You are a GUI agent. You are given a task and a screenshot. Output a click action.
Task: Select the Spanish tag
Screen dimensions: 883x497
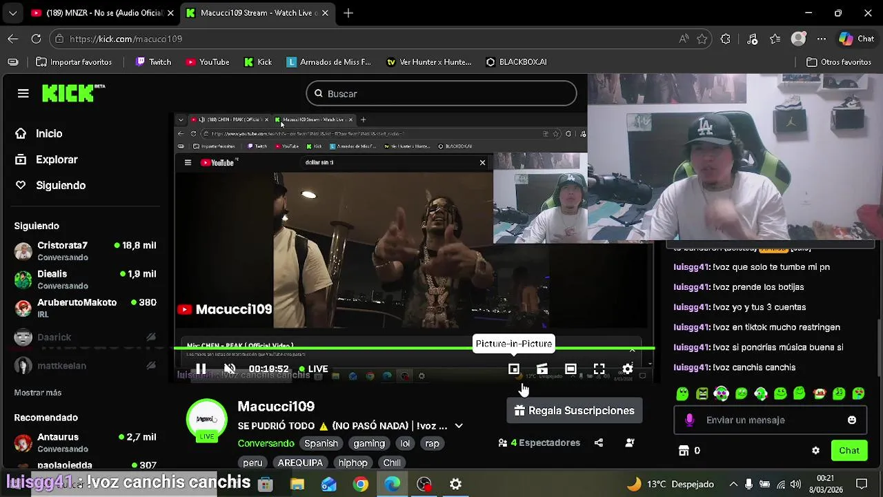point(321,443)
